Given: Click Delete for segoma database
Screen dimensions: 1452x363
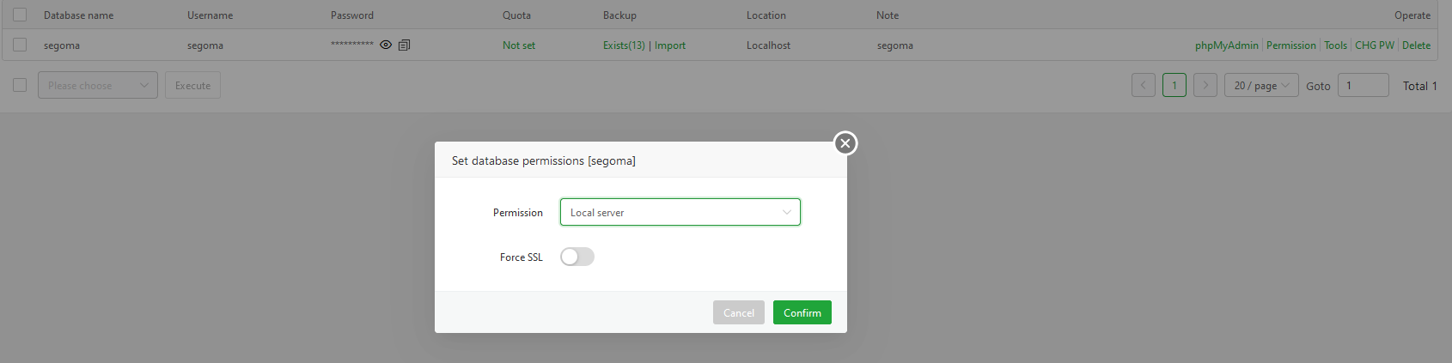Looking at the screenshot, I should (1416, 45).
